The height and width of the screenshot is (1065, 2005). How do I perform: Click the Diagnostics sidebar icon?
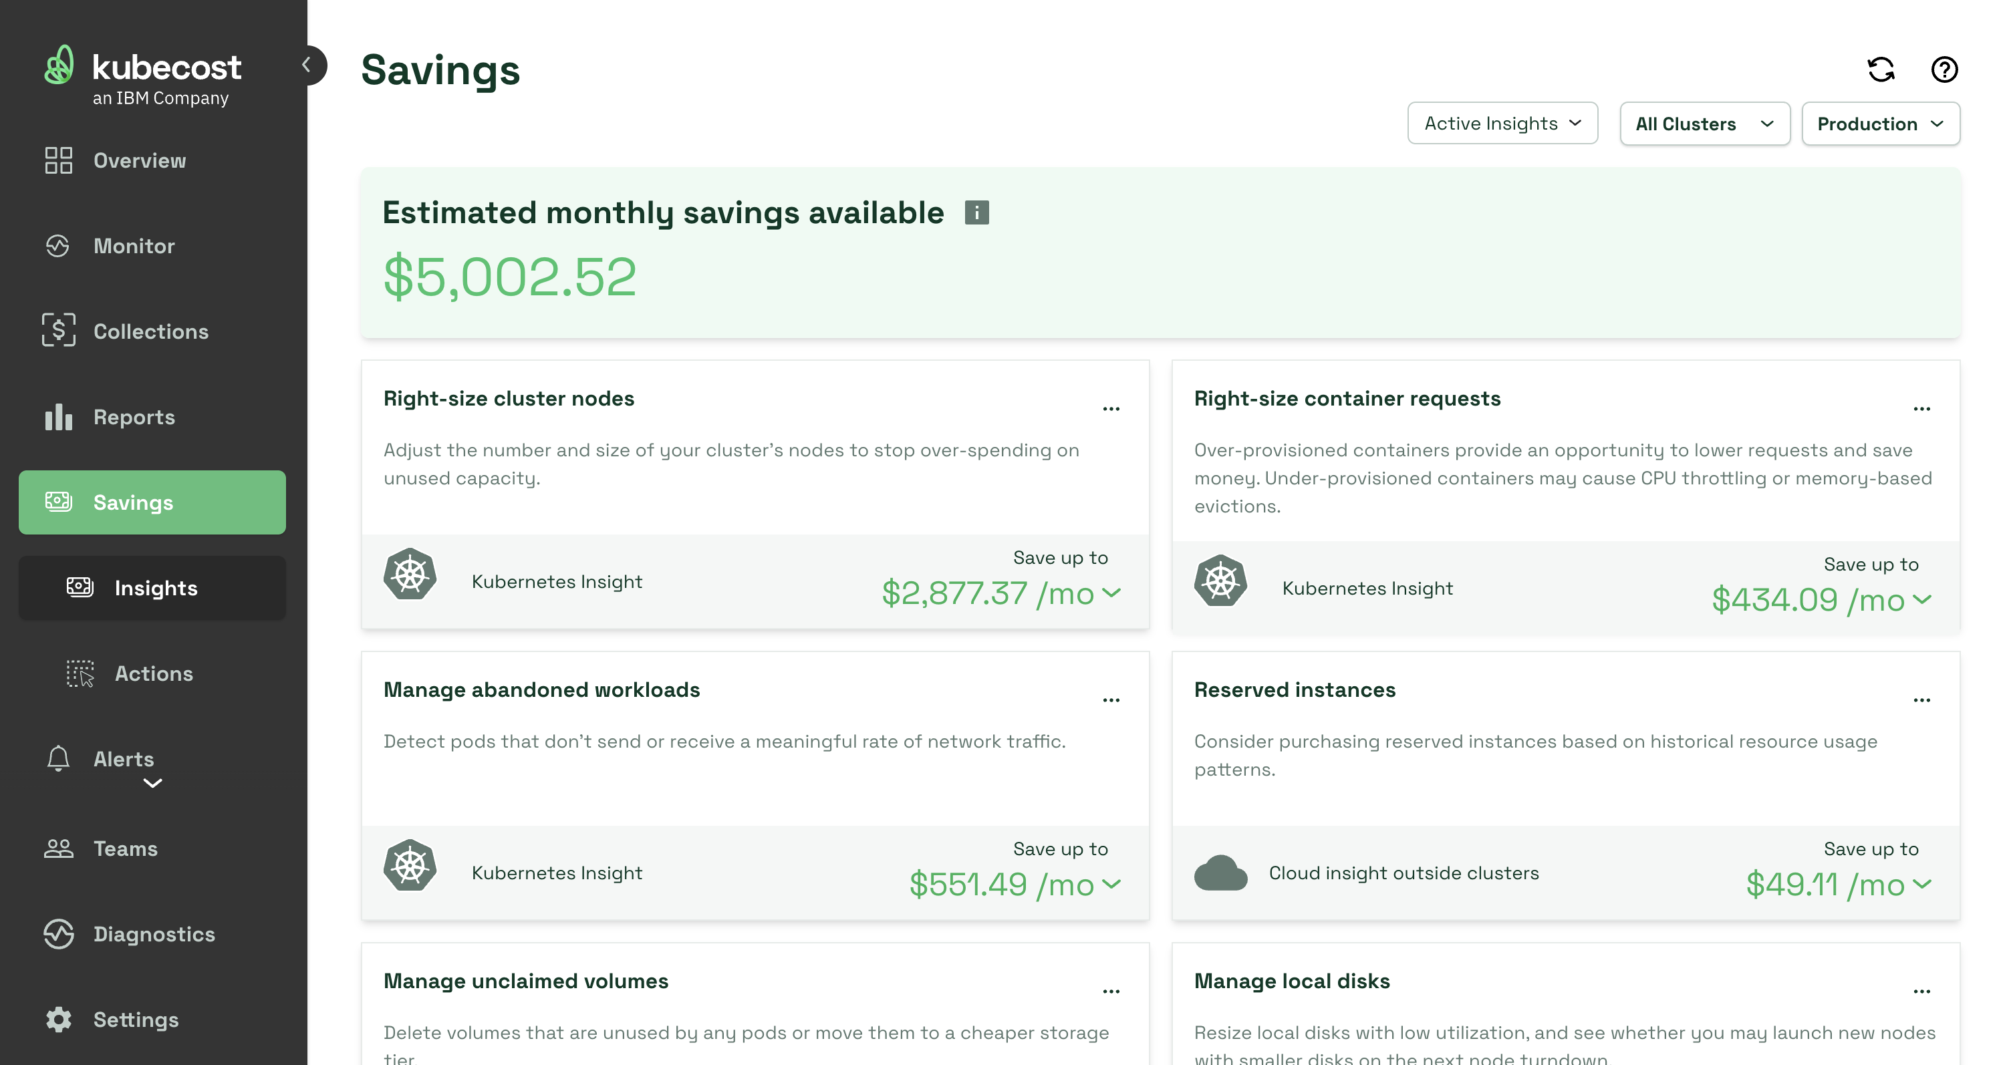coord(58,933)
